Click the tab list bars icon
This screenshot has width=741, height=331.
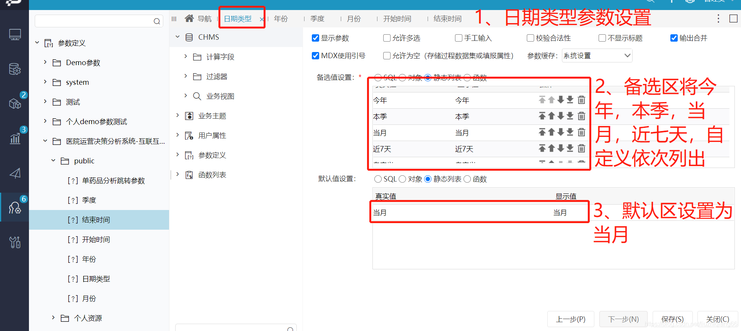[174, 18]
